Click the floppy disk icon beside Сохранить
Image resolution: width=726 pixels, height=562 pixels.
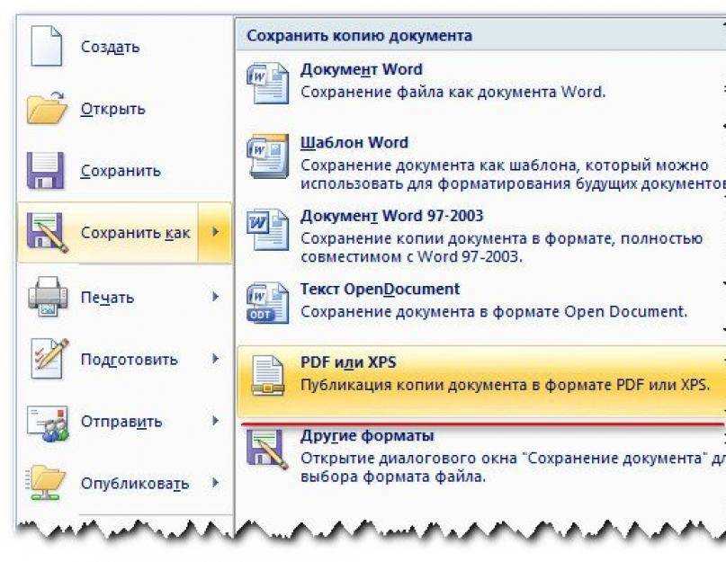pyautogui.click(x=45, y=170)
